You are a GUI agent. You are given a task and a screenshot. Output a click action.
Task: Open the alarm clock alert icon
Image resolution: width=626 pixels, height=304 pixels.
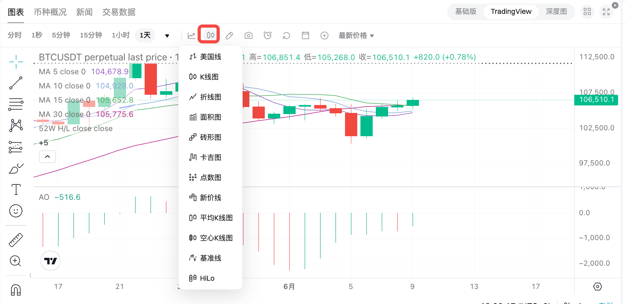pyautogui.click(x=268, y=36)
